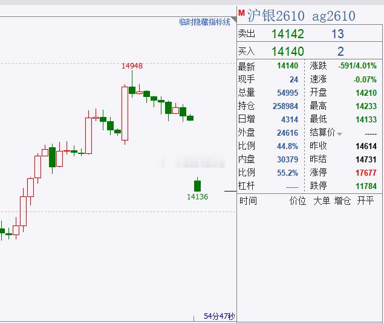Click the 昨结 value 14731

[366, 159]
